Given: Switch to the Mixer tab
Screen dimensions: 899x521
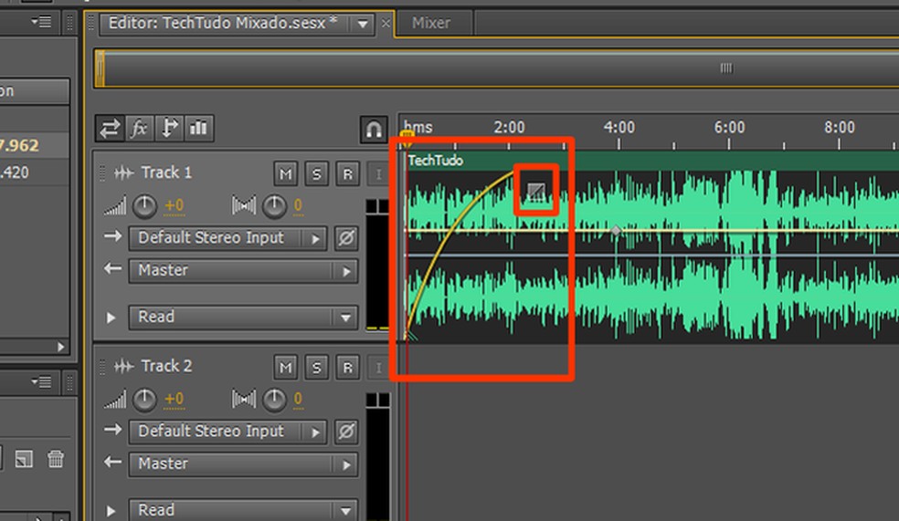Looking at the screenshot, I should pyautogui.click(x=431, y=23).
